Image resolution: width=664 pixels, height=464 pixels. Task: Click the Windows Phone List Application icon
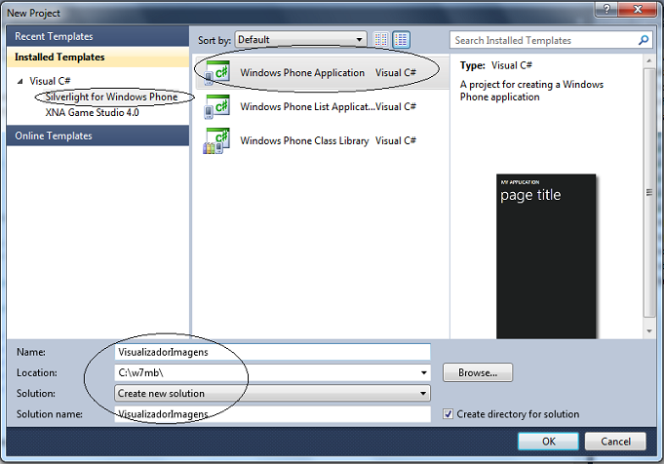(x=216, y=106)
